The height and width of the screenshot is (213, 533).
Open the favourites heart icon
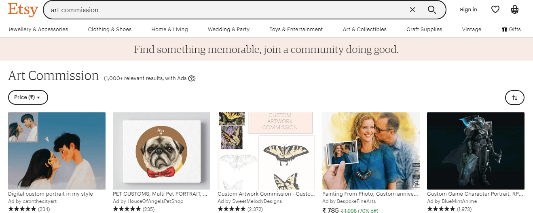[495, 9]
